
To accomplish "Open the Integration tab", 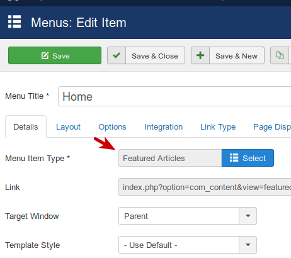I will [164, 126].
